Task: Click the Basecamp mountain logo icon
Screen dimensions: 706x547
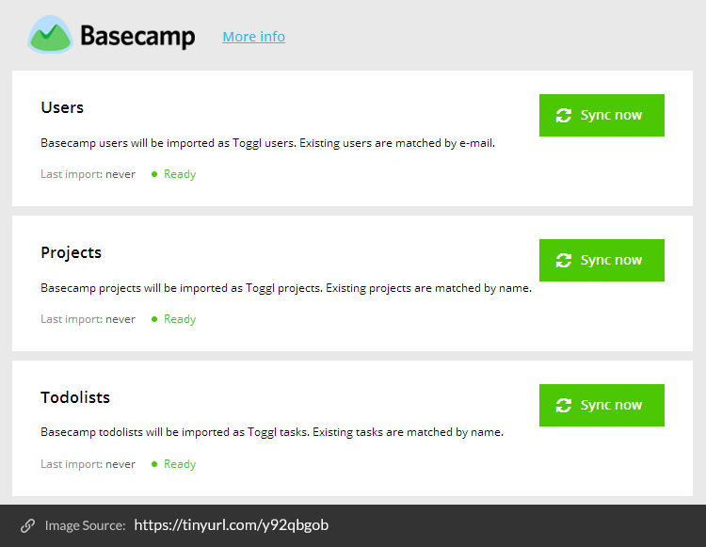Action: pos(50,35)
